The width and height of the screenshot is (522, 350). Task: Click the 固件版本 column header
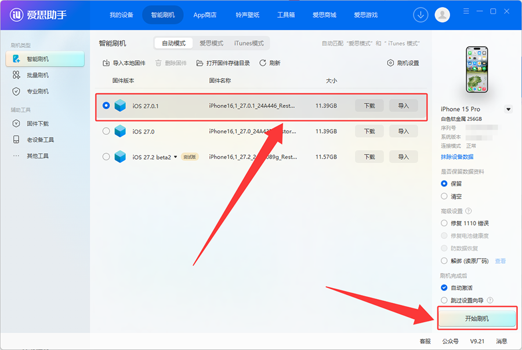pos(123,80)
